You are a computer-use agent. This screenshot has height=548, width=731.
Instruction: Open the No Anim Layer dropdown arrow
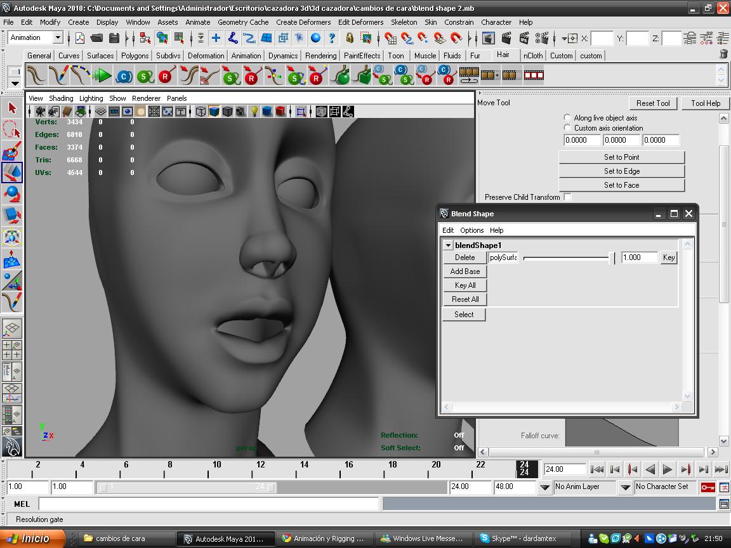(x=544, y=487)
